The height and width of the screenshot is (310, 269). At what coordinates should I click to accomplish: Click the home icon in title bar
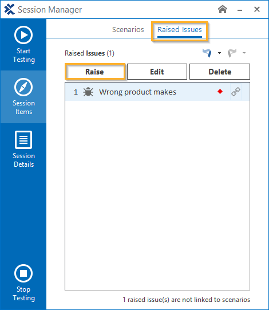[223, 9]
